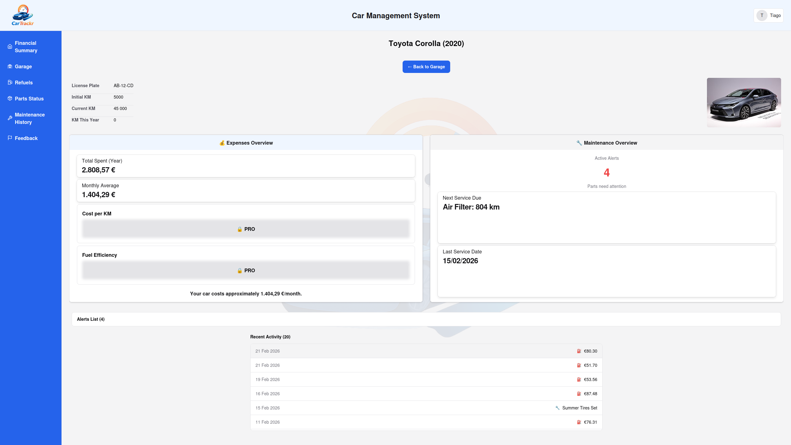The image size is (791, 445).
Task: Click the wrench icon beside Summer Tires Set
Action: [558, 408]
